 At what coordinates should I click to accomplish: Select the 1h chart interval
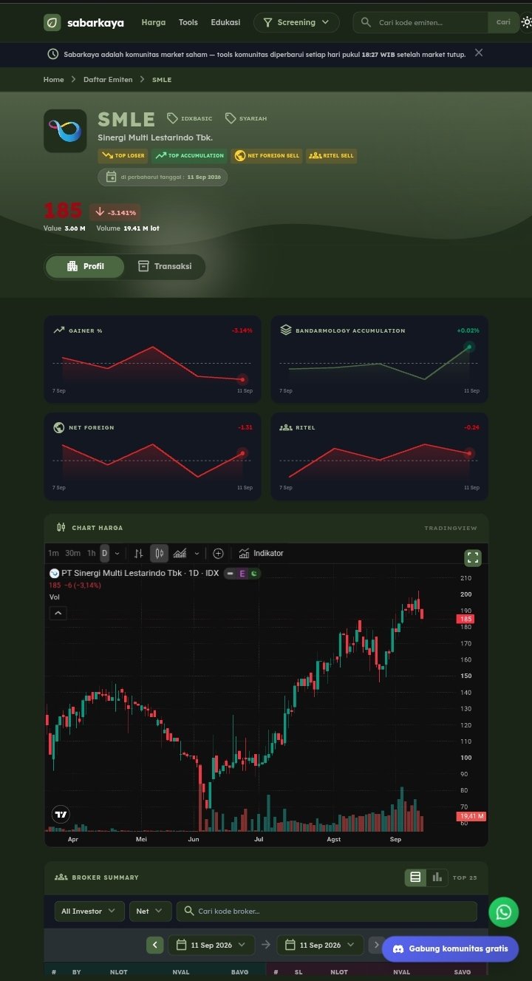click(x=92, y=553)
